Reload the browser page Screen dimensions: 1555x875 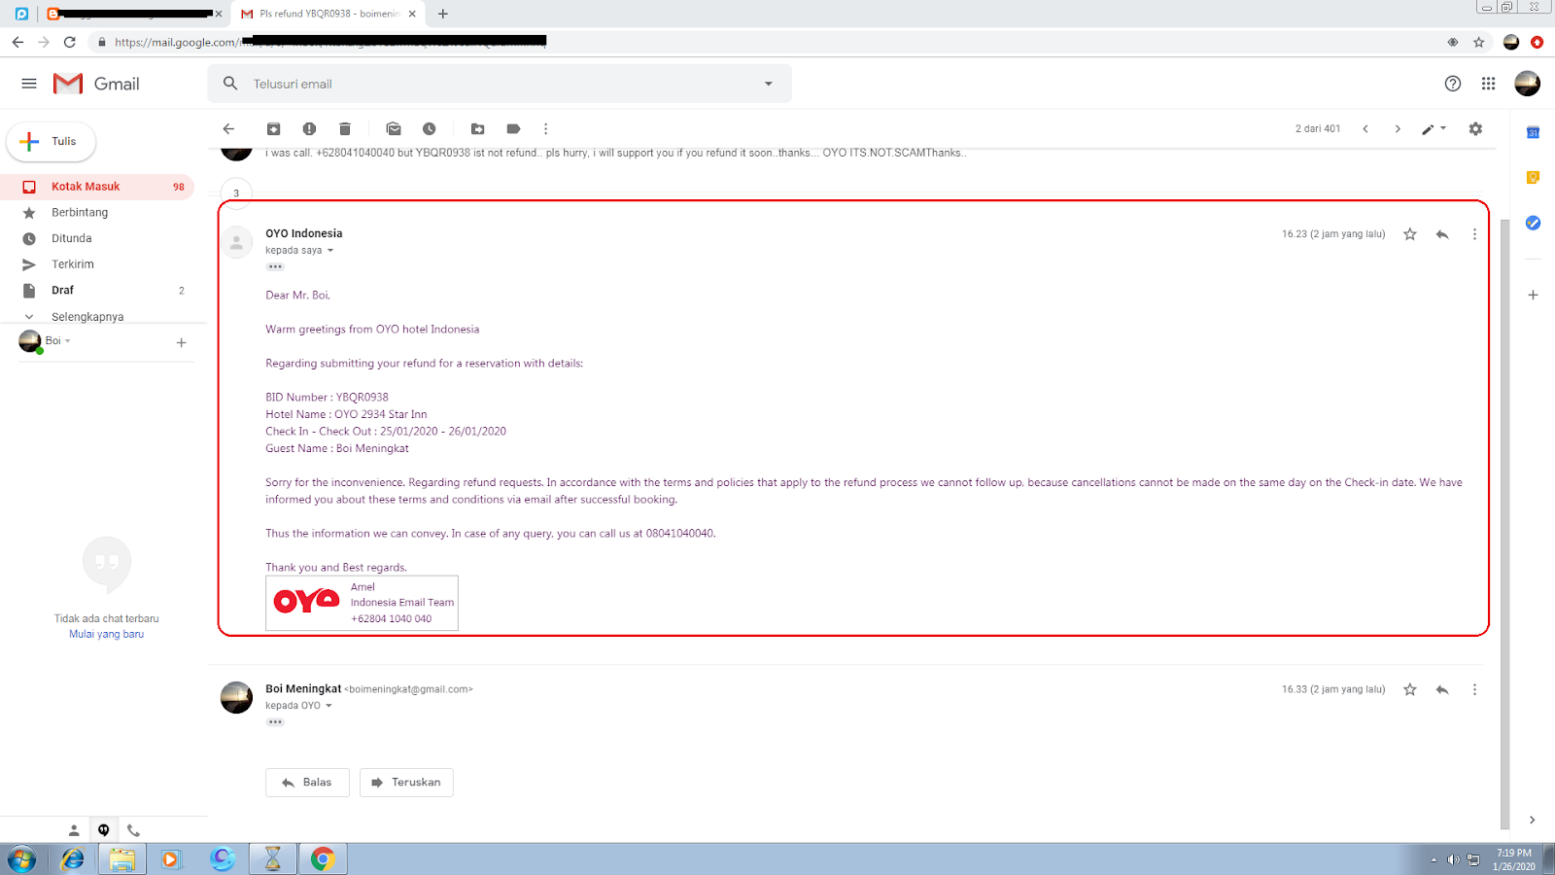pos(69,42)
